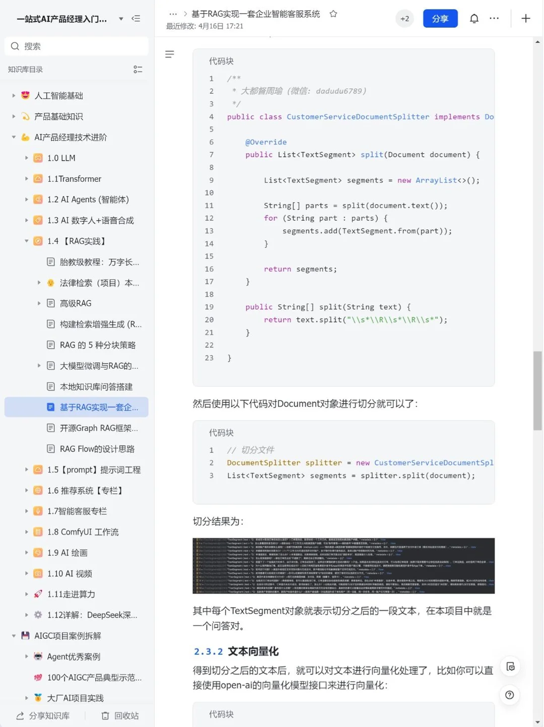544x727 pixels.
Task: Show +2 collaborators avatar
Action: point(404,19)
